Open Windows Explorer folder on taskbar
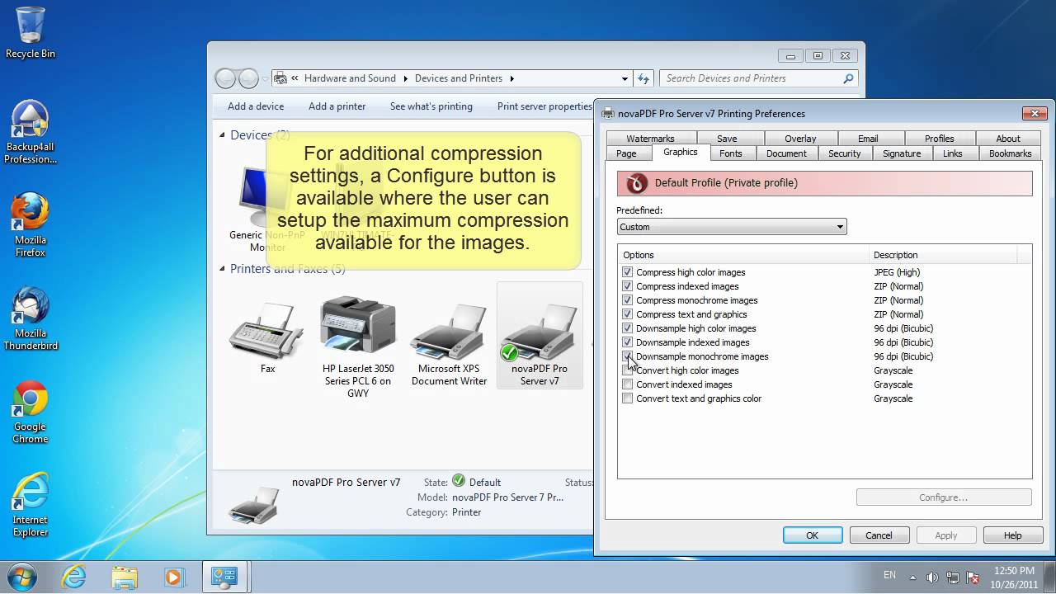The width and height of the screenshot is (1056, 594). [x=125, y=577]
